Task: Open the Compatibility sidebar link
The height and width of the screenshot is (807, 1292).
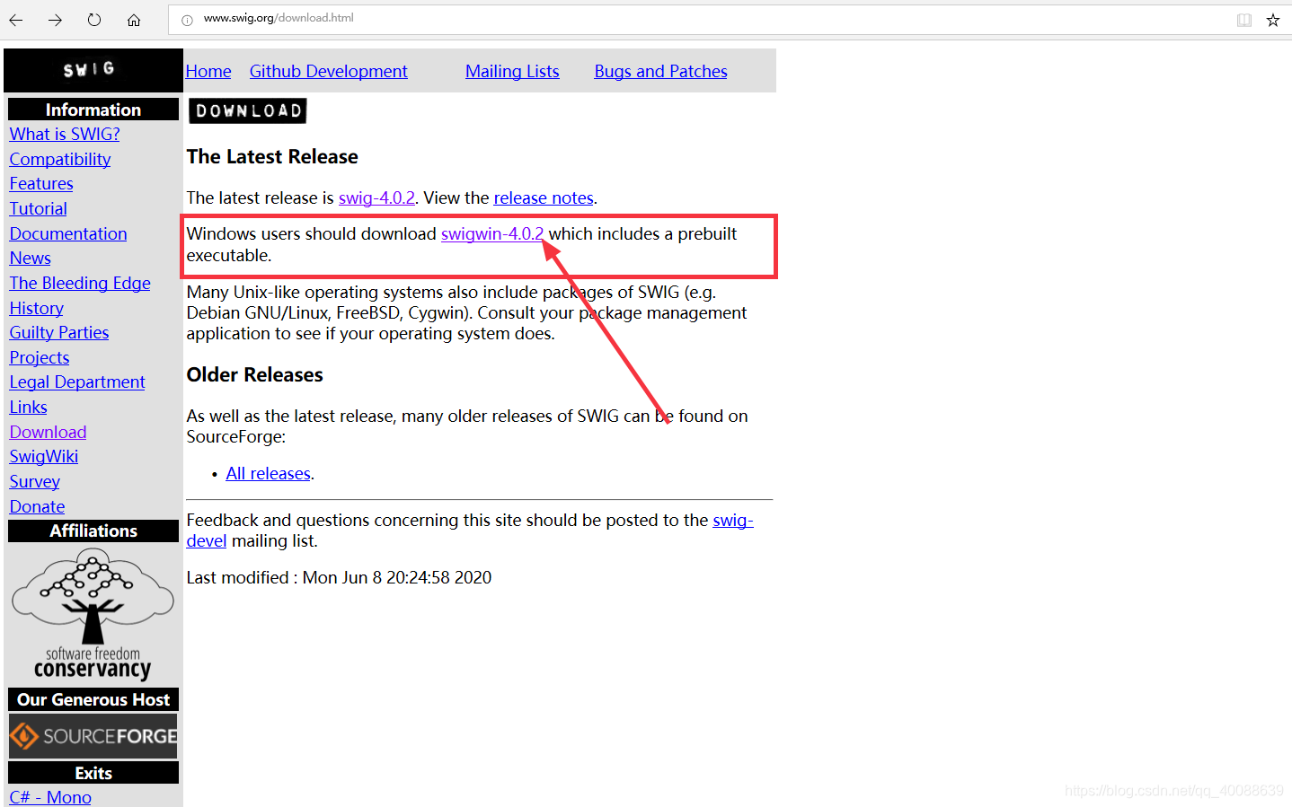Action: 60,159
